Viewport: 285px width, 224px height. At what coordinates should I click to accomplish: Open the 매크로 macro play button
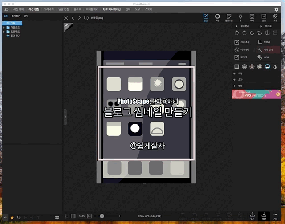[266, 26]
